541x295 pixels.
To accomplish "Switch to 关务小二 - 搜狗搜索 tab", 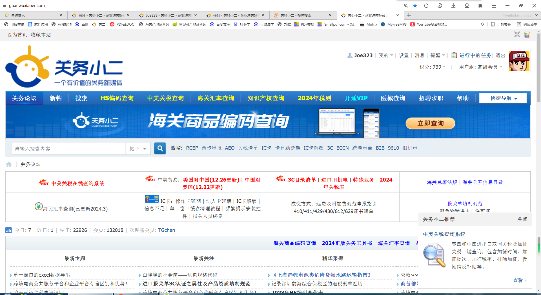I will (303, 15).
